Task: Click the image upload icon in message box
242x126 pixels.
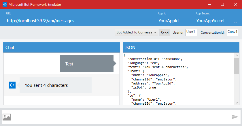Action: pos(7,117)
